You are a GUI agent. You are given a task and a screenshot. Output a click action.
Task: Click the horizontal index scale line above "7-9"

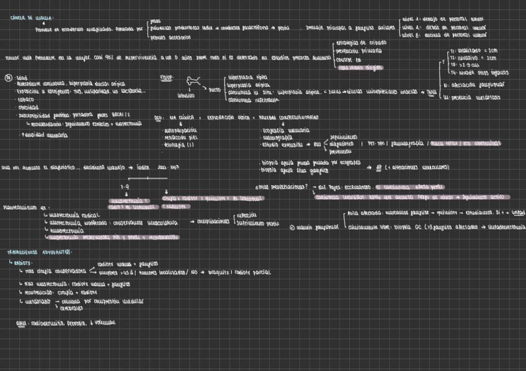click(x=146, y=178)
